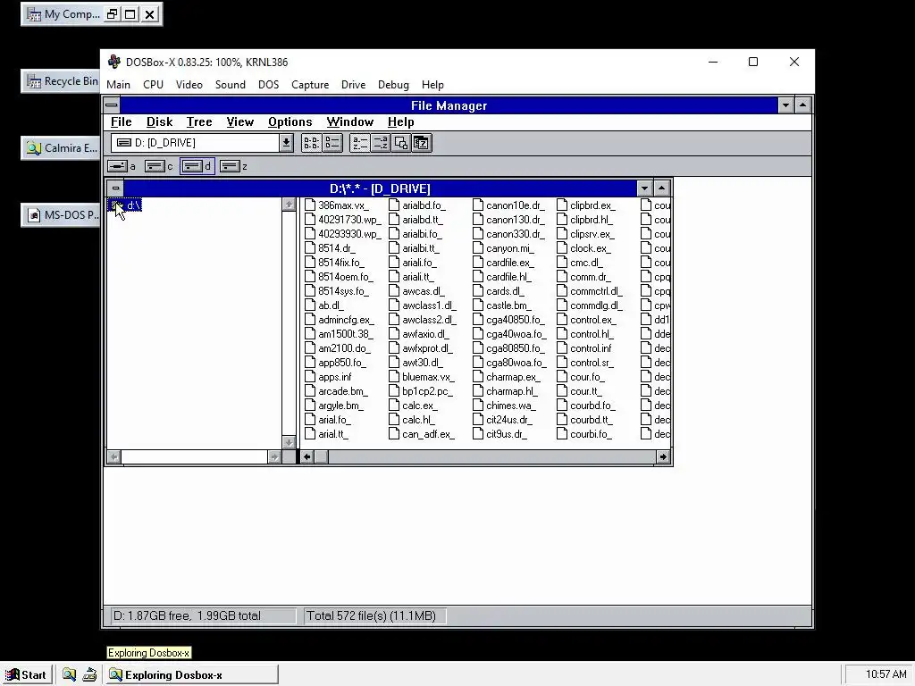The image size is (915, 686).
Task: Click tree pane vertical scrollbar up arrow
Action: [289, 205]
